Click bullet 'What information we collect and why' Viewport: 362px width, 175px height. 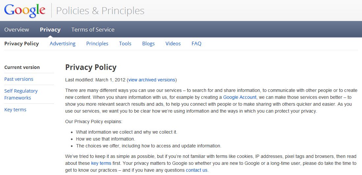(126, 132)
